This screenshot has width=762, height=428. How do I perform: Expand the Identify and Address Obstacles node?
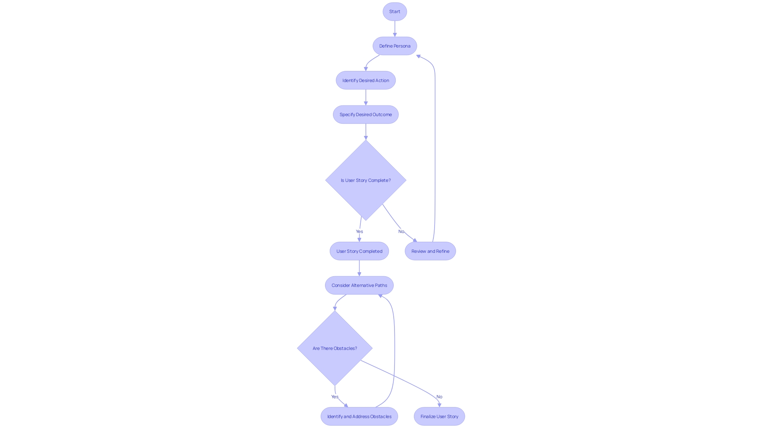click(358, 416)
